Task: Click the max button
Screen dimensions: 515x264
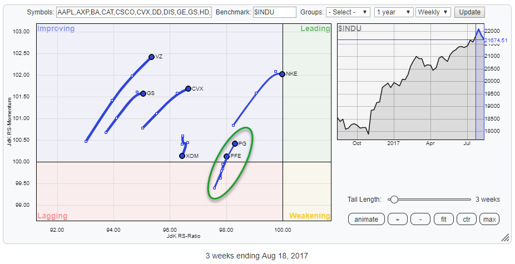Action: (x=489, y=220)
